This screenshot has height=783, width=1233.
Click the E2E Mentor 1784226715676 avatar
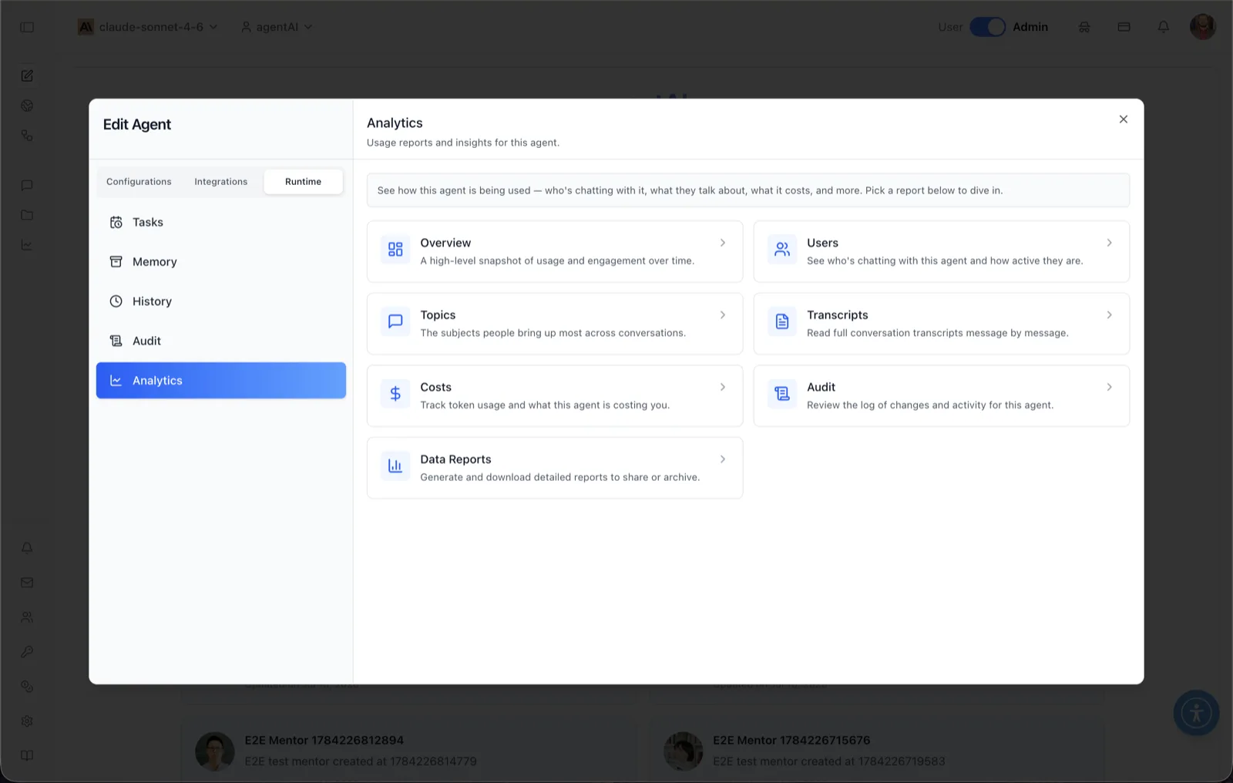coord(684,751)
